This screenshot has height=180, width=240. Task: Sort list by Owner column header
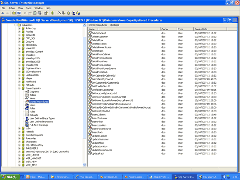(x=169, y=29)
